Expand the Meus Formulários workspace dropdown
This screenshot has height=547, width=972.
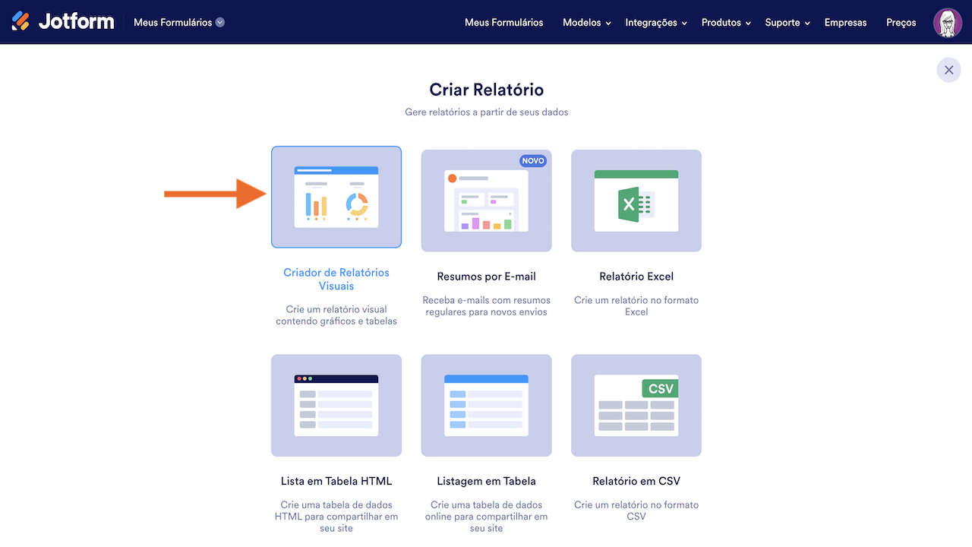point(179,22)
